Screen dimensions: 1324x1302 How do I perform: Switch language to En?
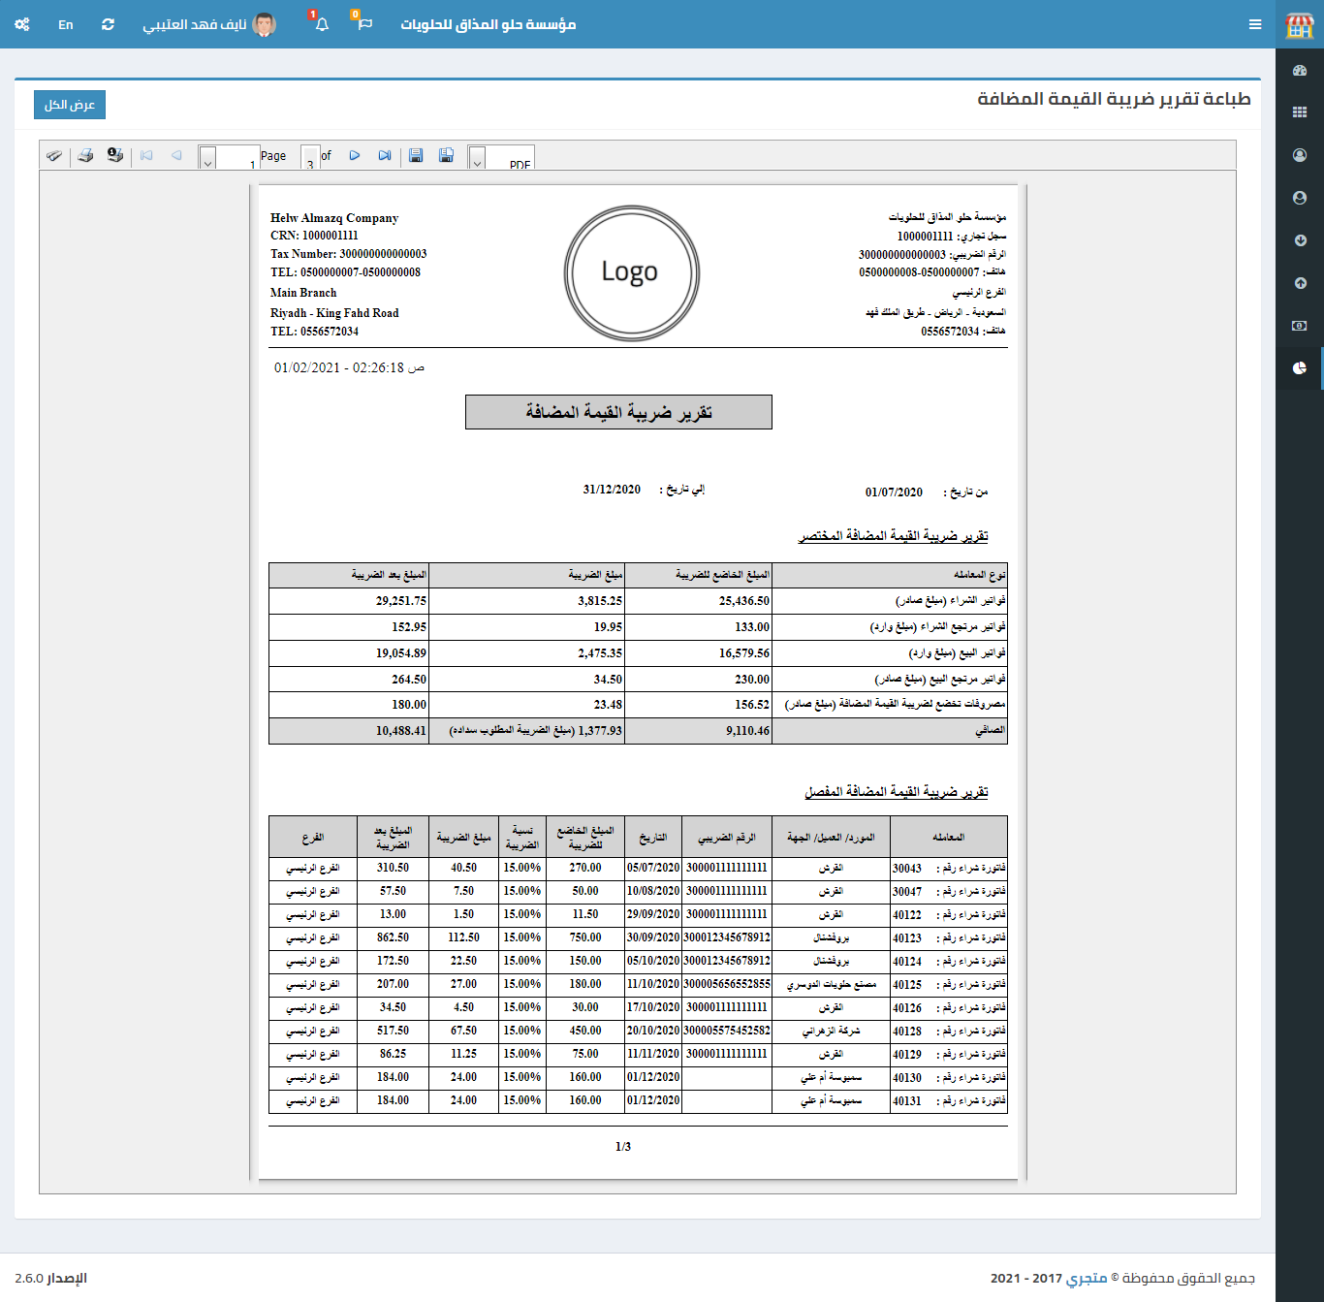[x=65, y=24]
